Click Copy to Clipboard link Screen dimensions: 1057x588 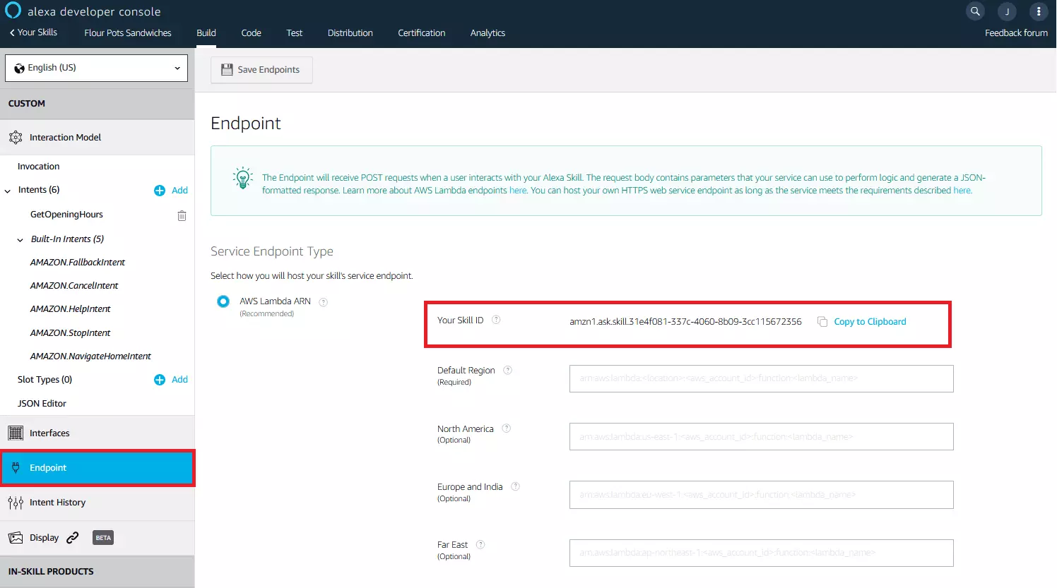pos(870,322)
